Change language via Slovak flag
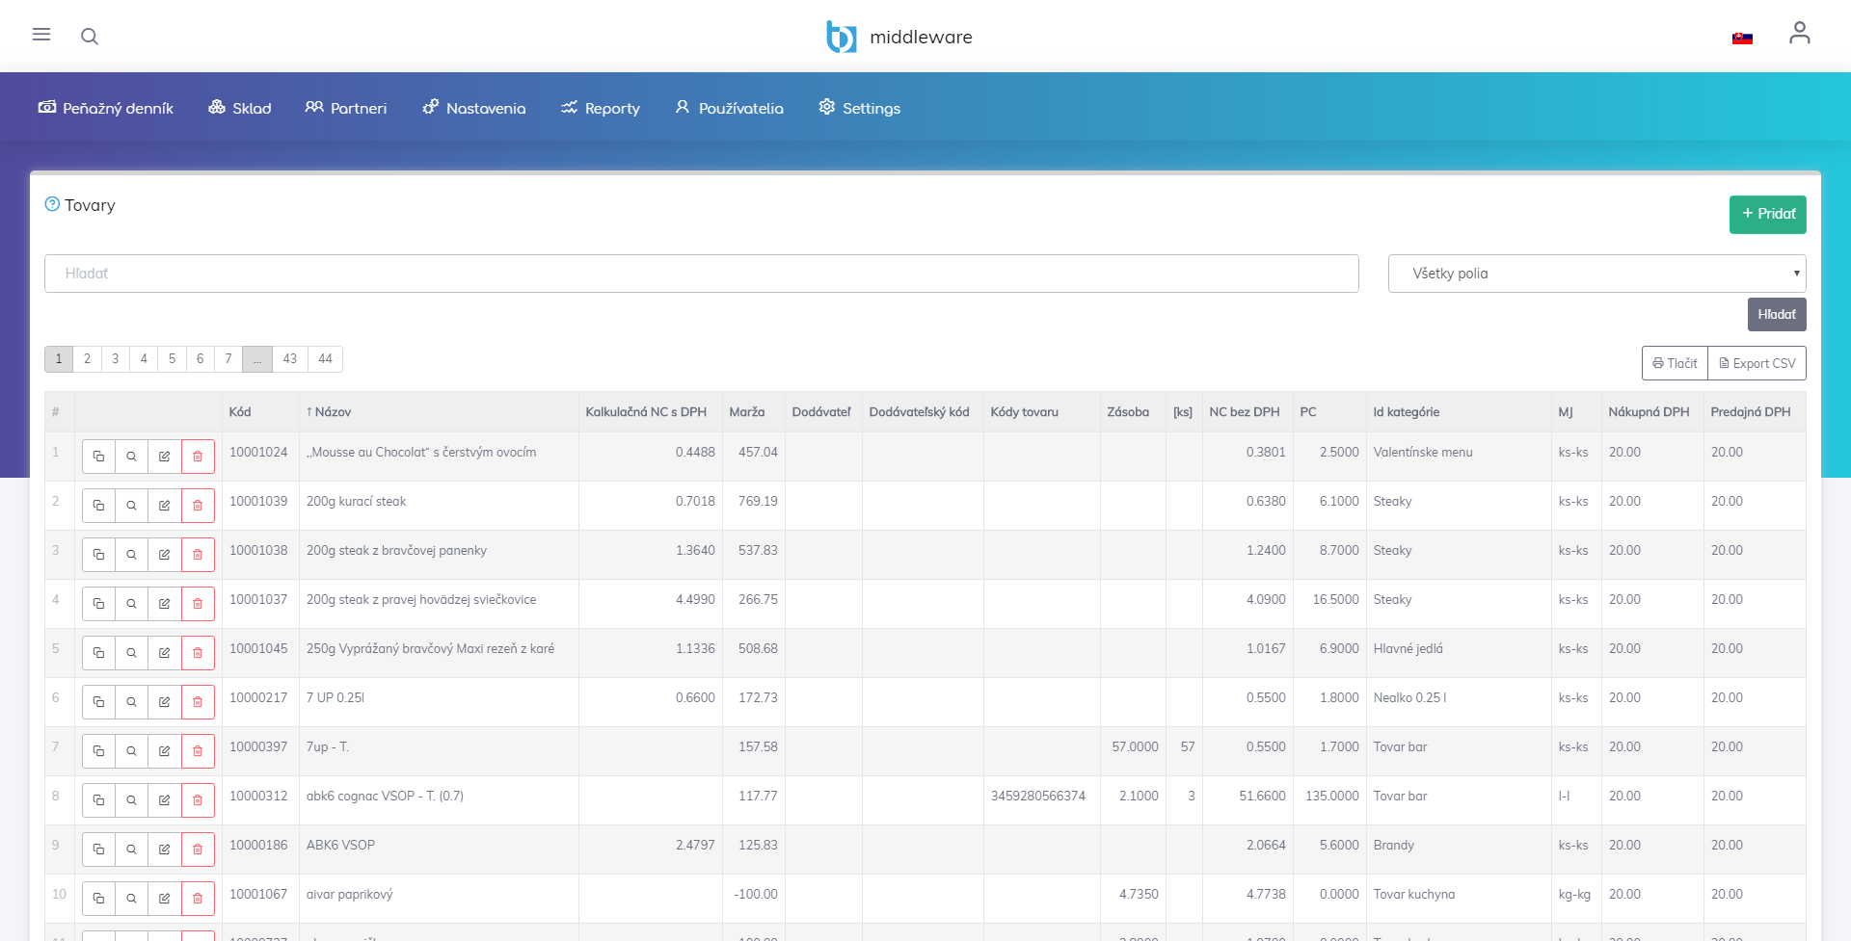This screenshot has height=941, width=1851. click(x=1742, y=39)
